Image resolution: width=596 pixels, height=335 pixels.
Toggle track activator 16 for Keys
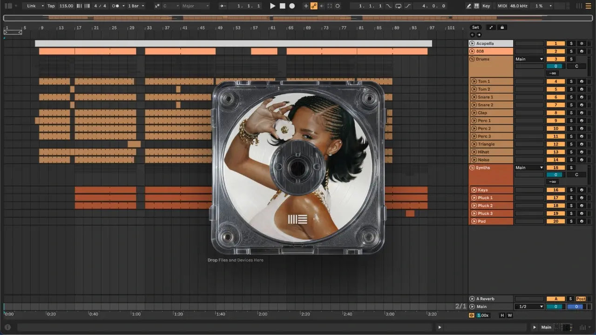coord(555,190)
